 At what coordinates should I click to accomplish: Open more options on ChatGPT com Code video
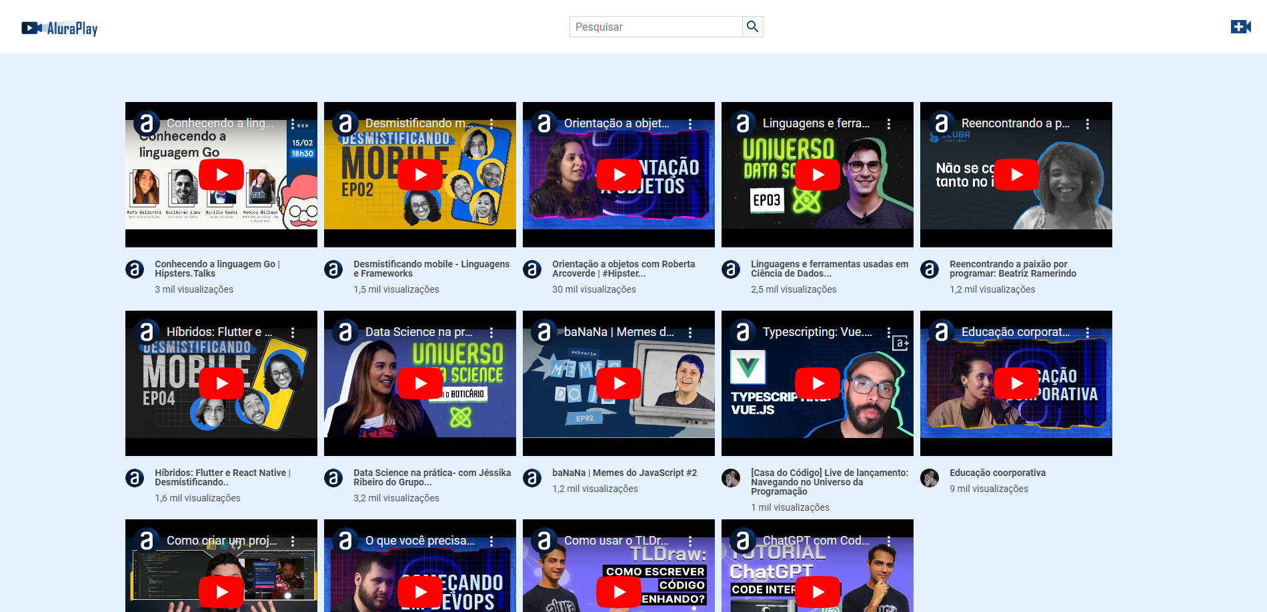click(889, 541)
